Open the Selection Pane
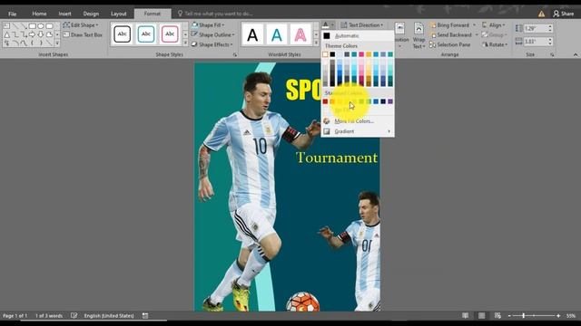The image size is (581, 326). 450,44
